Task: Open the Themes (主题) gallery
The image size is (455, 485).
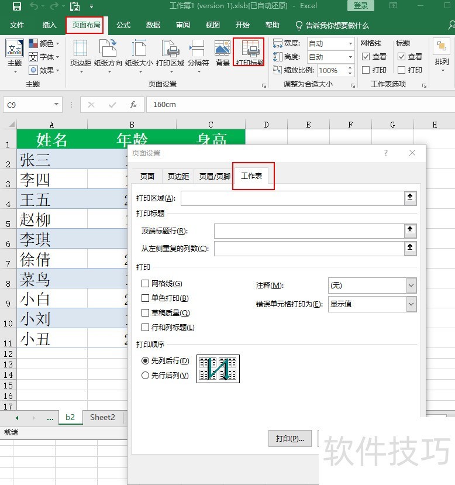Action: tap(15, 53)
